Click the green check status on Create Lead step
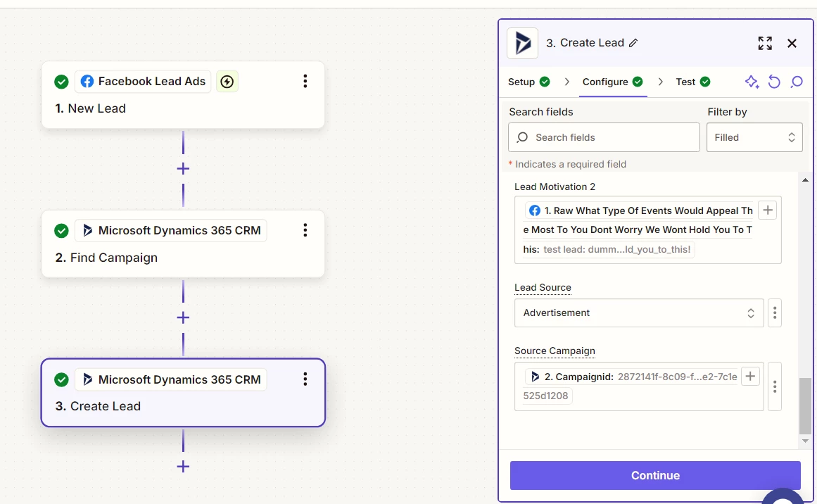Screen dimensions: 817x504 (x=61, y=380)
